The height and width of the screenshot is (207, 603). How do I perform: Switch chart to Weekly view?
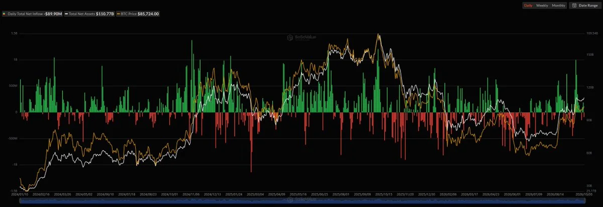pos(542,5)
